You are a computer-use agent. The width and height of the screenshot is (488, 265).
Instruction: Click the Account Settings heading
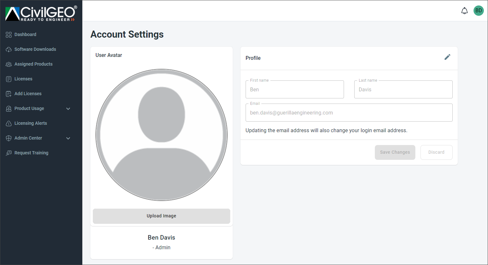127,34
